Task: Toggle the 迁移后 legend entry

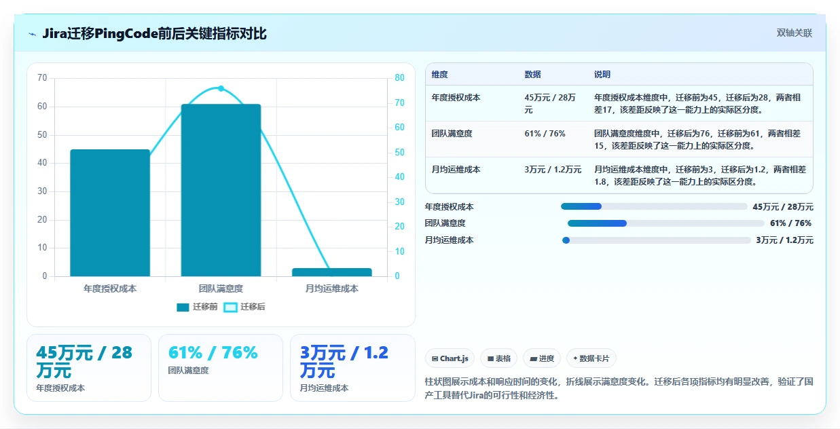Action: tap(244, 307)
